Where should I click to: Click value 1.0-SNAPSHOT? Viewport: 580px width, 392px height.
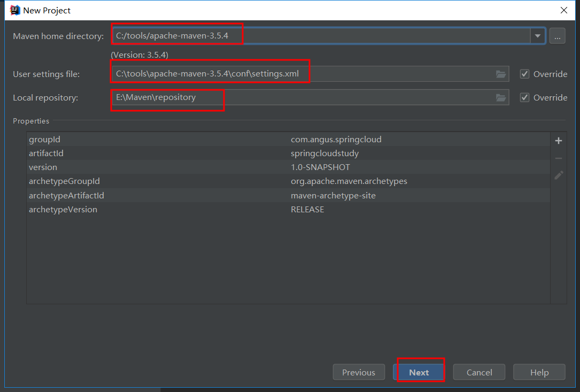tap(320, 167)
